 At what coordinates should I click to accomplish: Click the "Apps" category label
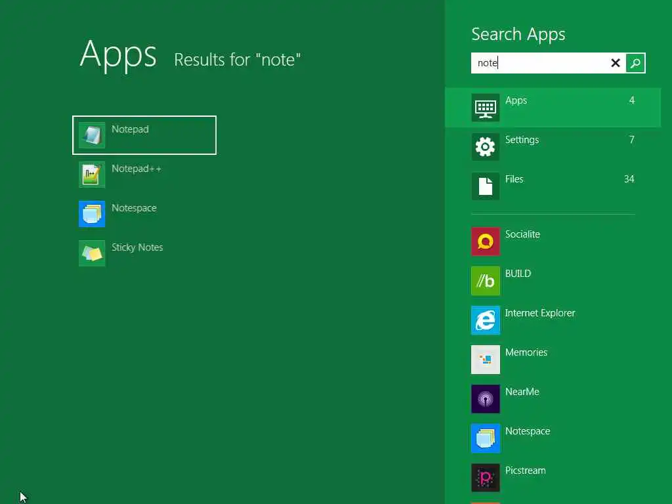pyautogui.click(x=516, y=100)
